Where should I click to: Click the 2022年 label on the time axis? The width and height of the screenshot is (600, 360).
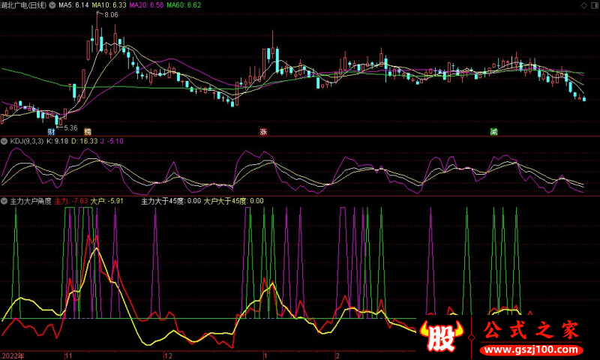(x=13, y=355)
